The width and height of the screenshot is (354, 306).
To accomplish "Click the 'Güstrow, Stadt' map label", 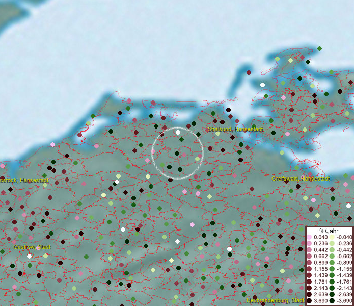I will coord(32,247).
